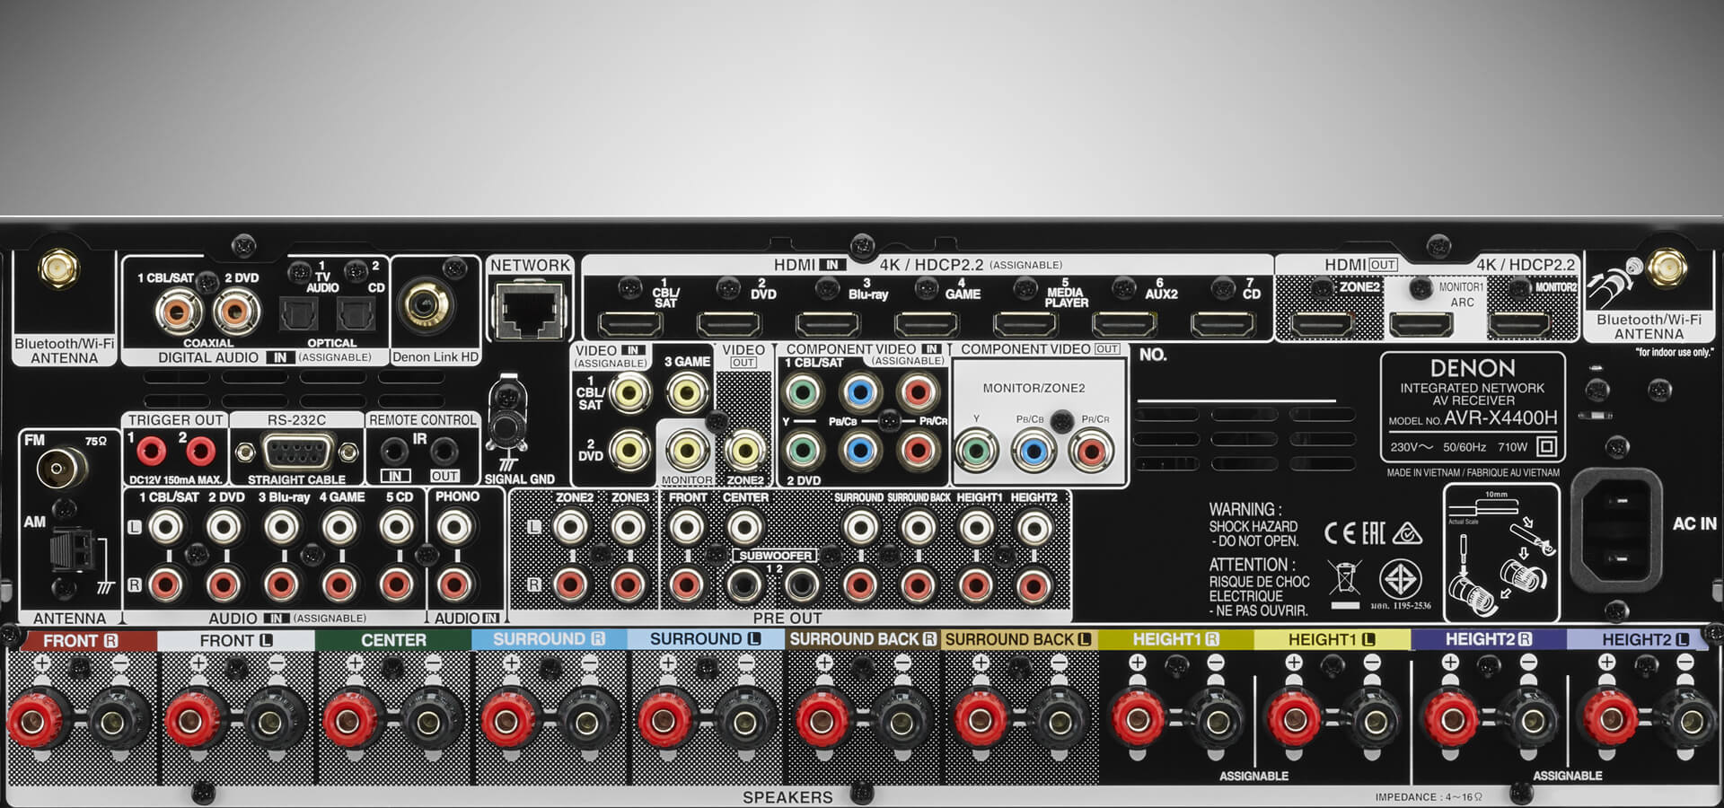1724x808 pixels.
Task: Click the IR remote control IN jack
Action: point(394,450)
